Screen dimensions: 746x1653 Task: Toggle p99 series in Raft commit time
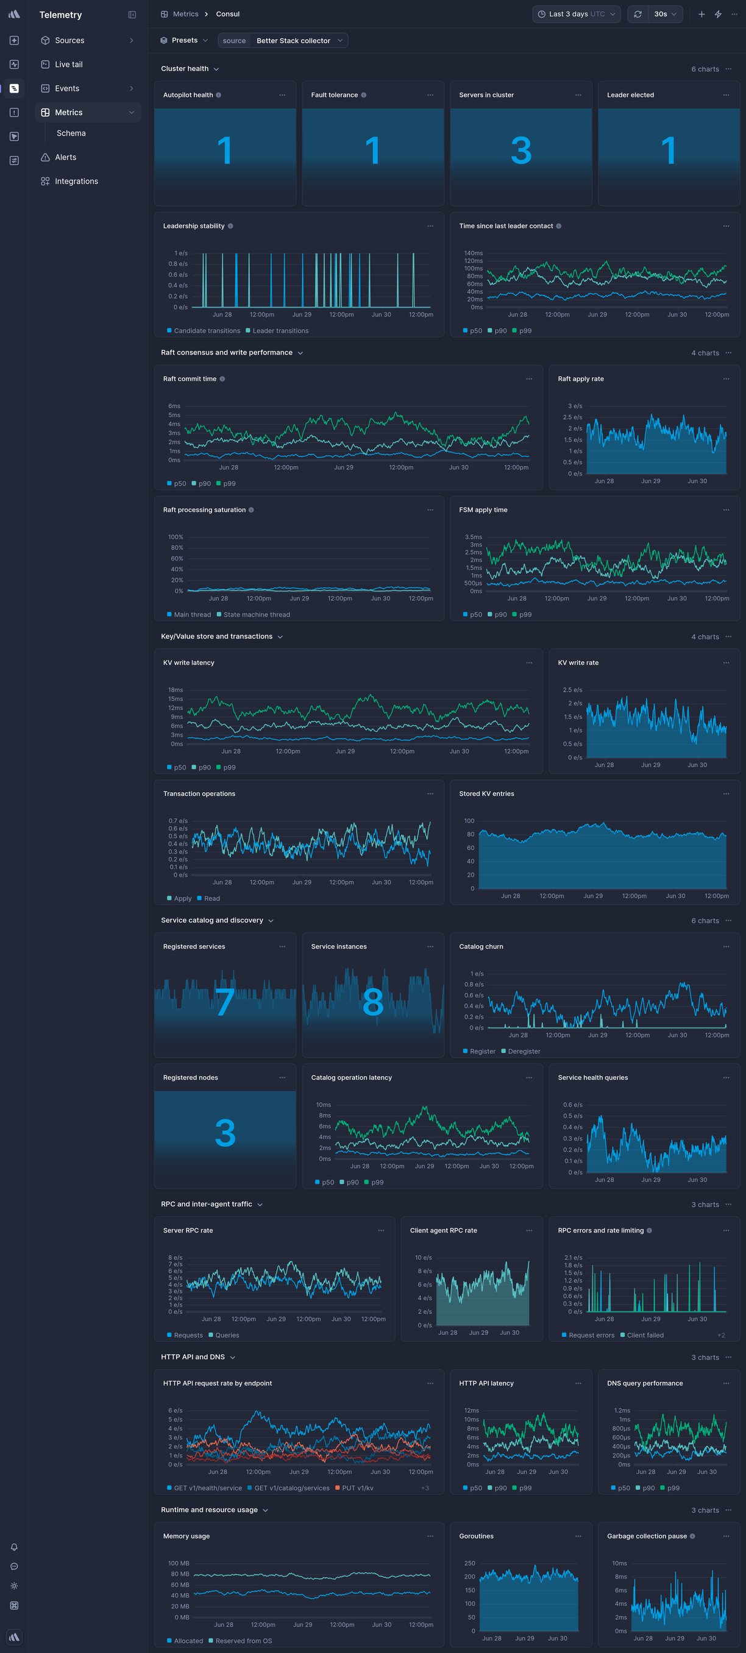(x=226, y=484)
